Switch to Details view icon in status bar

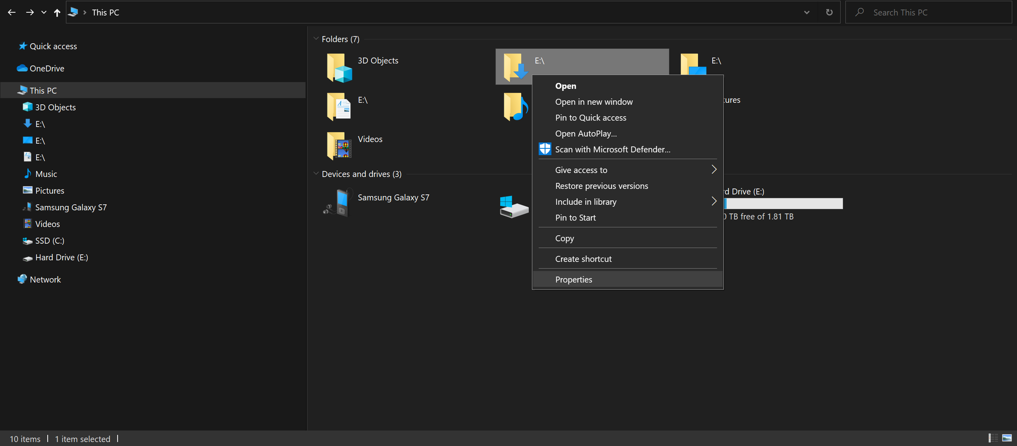[993, 438]
